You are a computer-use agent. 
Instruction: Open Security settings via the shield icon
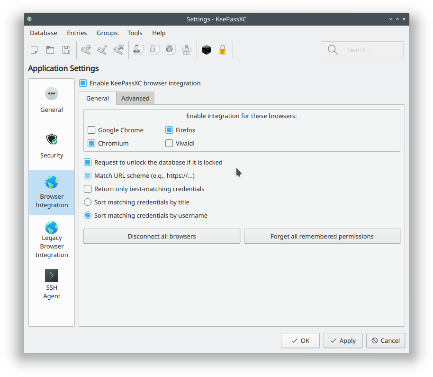[51, 139]
